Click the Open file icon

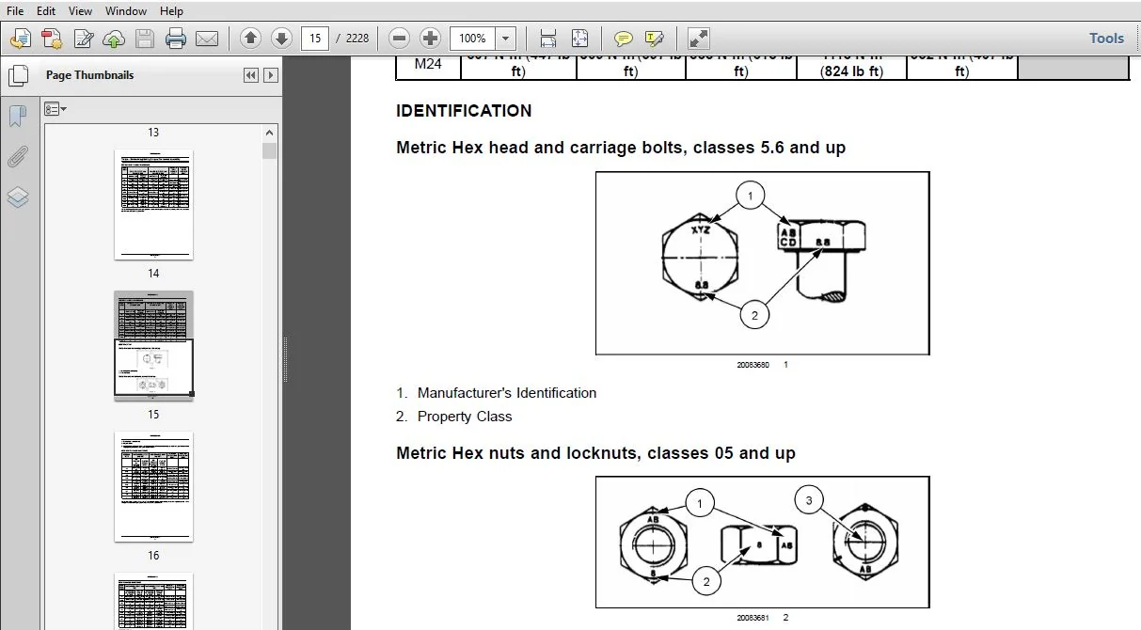click(20, 39)
